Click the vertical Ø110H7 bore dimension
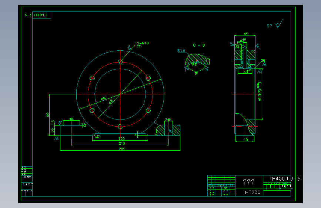321x208 pixels. tap(260, 91)
